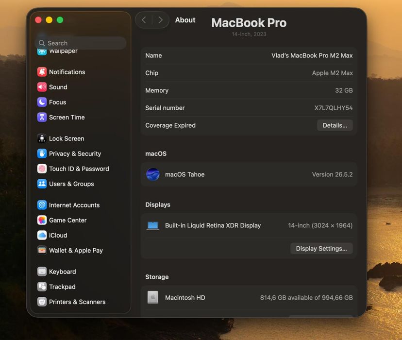This screenshot has width=402, height=340.
Task: Open Focus via moon icon
Action: click(x=42, y=102)
